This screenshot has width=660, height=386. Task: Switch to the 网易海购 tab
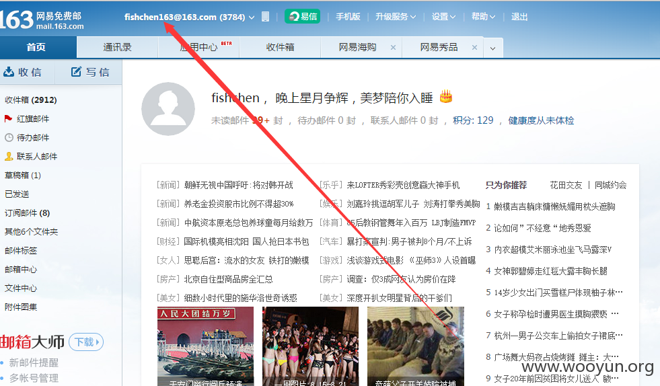coord(357,47)
